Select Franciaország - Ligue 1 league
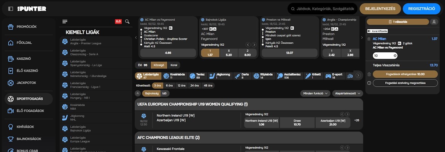 (x=96, y=85)
